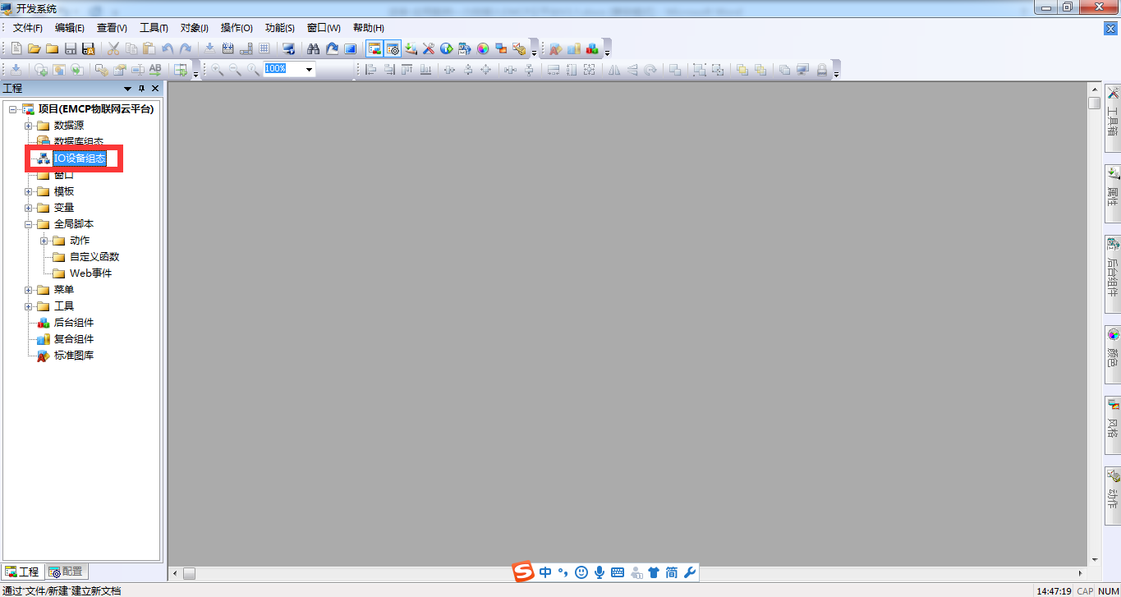Toggle the project tree view toolbar button

(x=374, y=48)
